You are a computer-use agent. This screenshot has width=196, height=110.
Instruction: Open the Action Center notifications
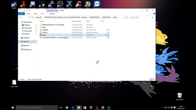coord(175,108)
